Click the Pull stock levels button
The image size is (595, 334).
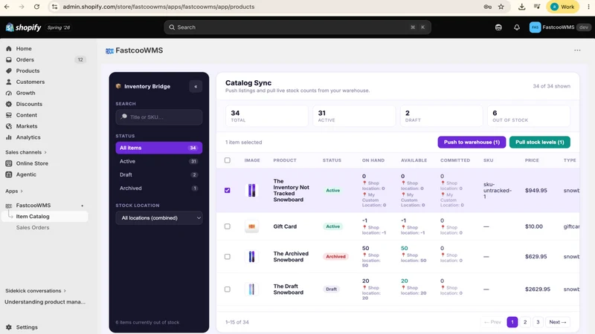coord(540,142)
